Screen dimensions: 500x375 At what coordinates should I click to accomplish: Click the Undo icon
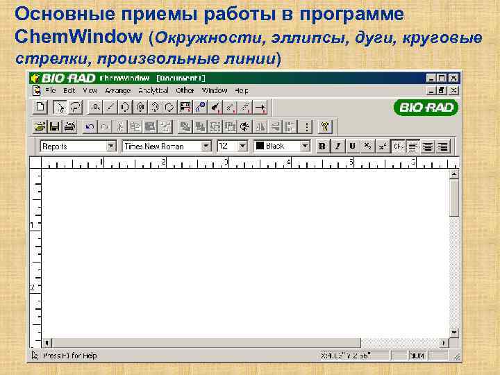click(x=90, y=127)
